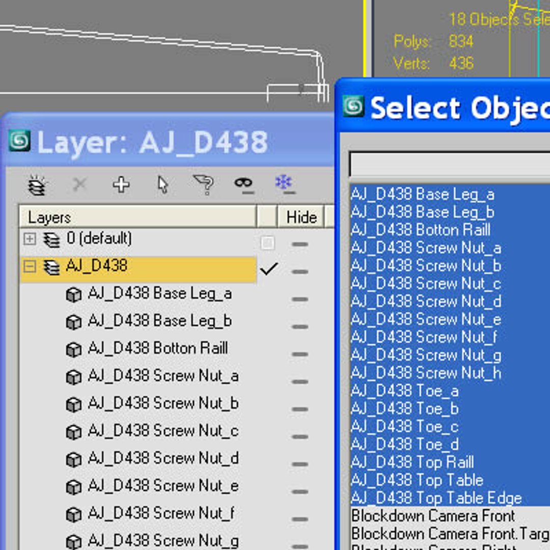The height and width of the screenshot is (550, 550).
Task: Expand the 0 (default) layer
Action: coord(30,239)
